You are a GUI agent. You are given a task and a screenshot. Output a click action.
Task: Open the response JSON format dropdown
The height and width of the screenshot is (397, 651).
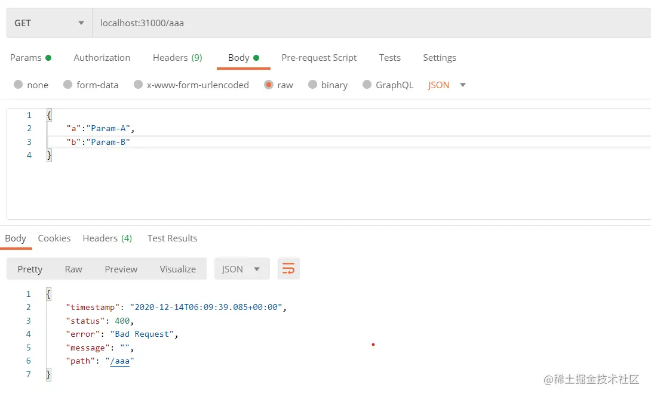[x=242, y=269]
